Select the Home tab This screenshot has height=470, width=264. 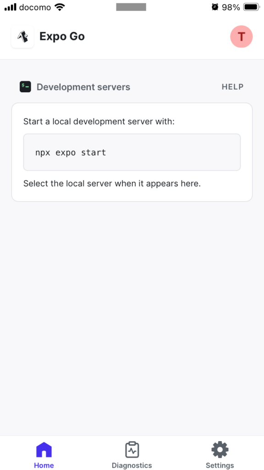coord(44,454)
